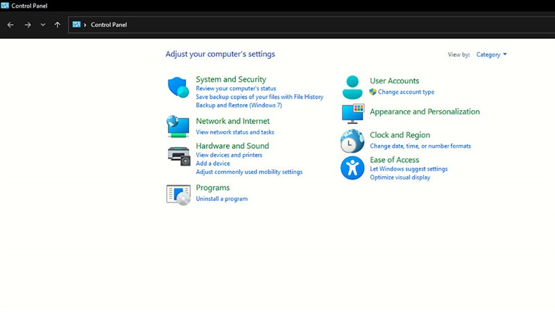
Task: Open the Programs heading
Action: coord(213,188)
